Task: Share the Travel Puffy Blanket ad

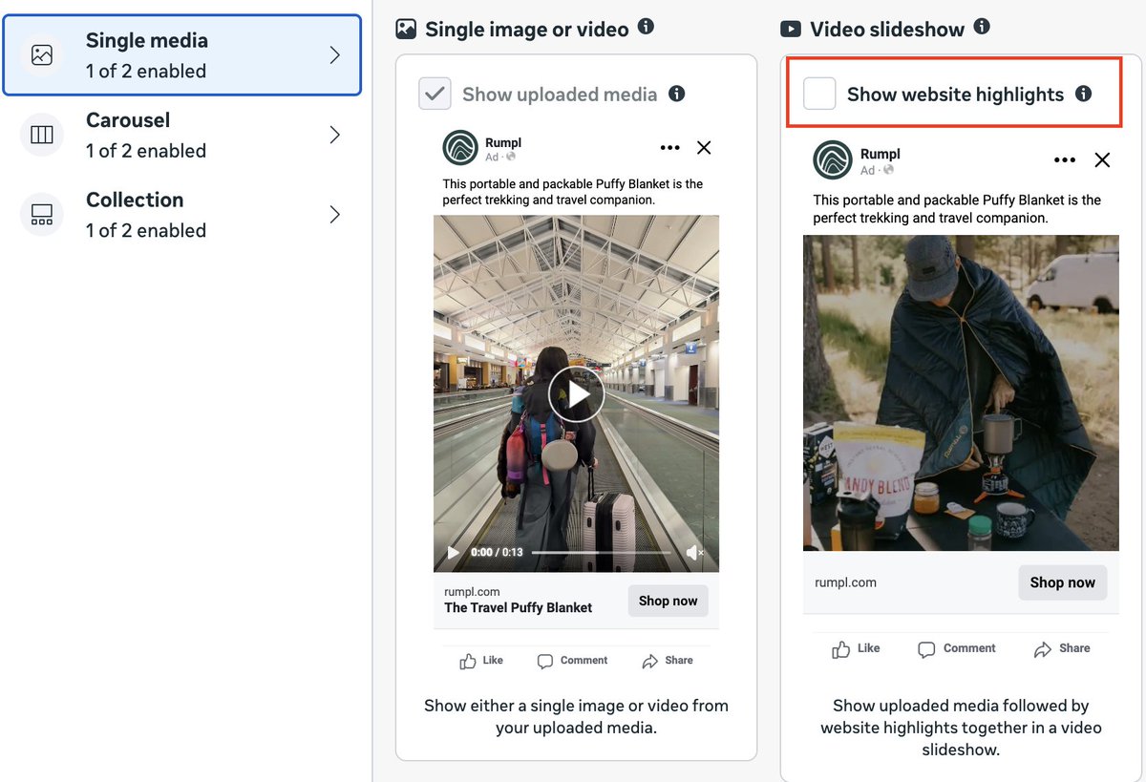Action: [x=668, y=661]
